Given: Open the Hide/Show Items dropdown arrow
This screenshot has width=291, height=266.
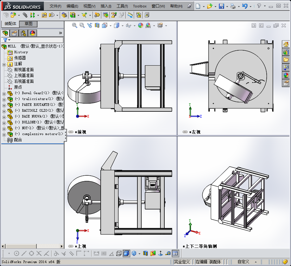Looking at the screenshot, I should coord(134,26).
